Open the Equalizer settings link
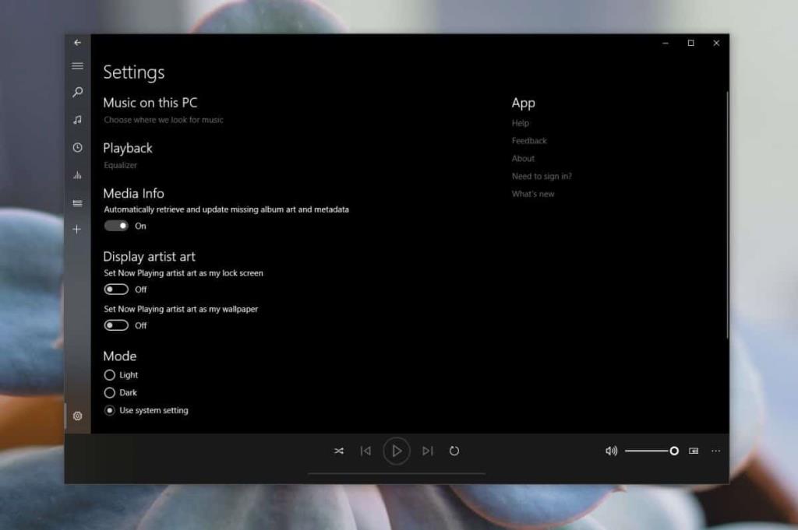Image resolution: width=798 pixels, height=530 pixels. 121,165
